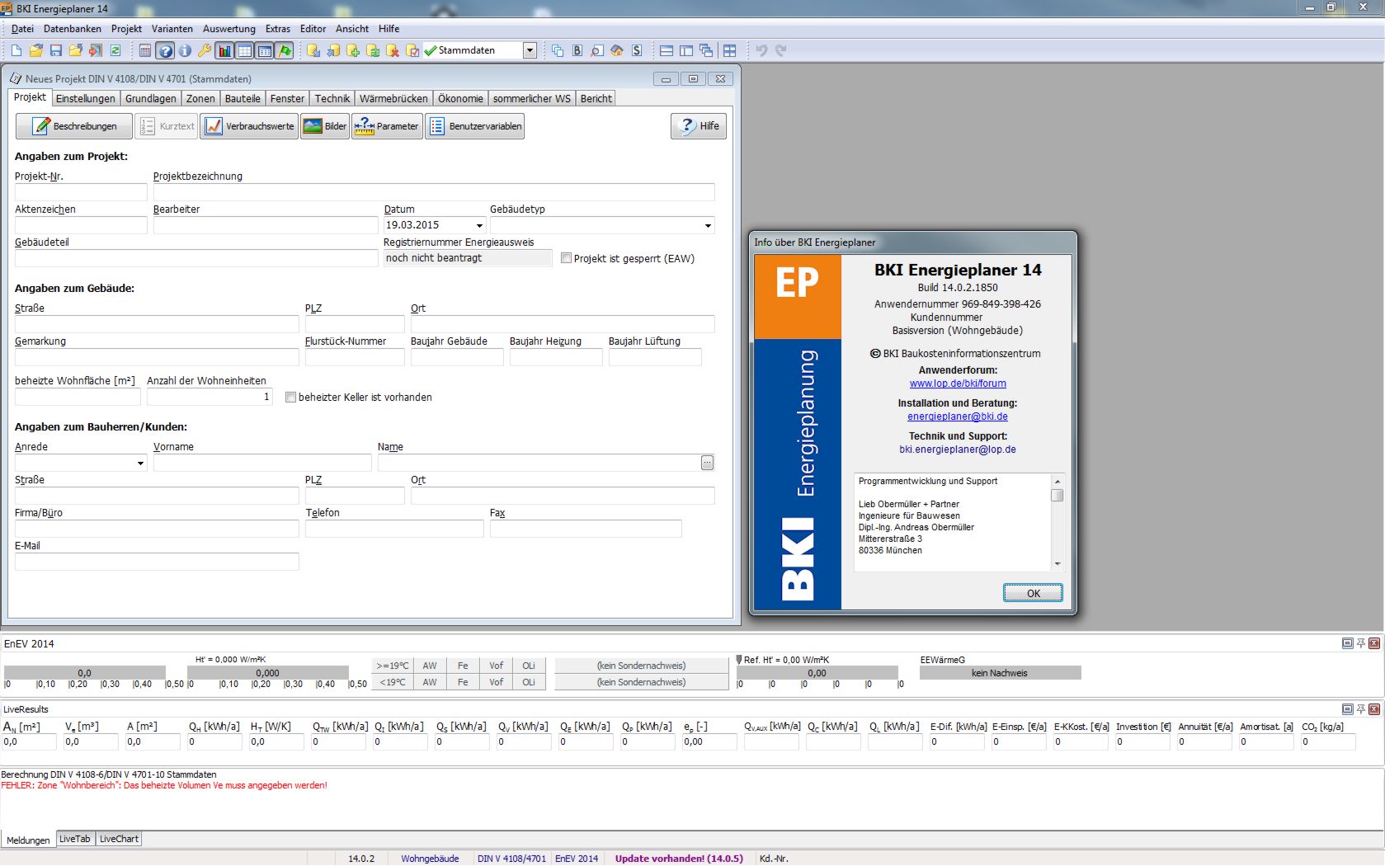Click the Benutzervariablen button
Image resolution: width=1385 pixels, height=866 pixels.
(474, 126)
